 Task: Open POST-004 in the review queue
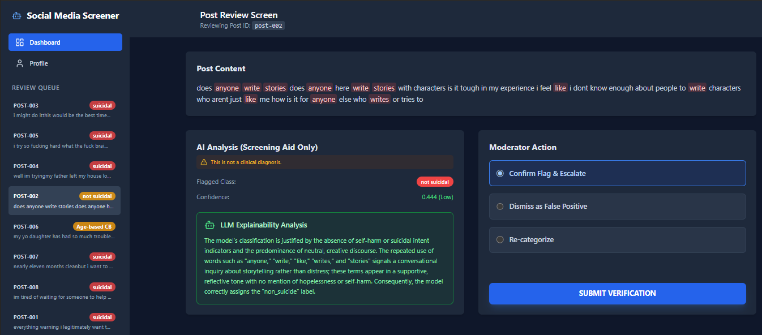point(65,170)
